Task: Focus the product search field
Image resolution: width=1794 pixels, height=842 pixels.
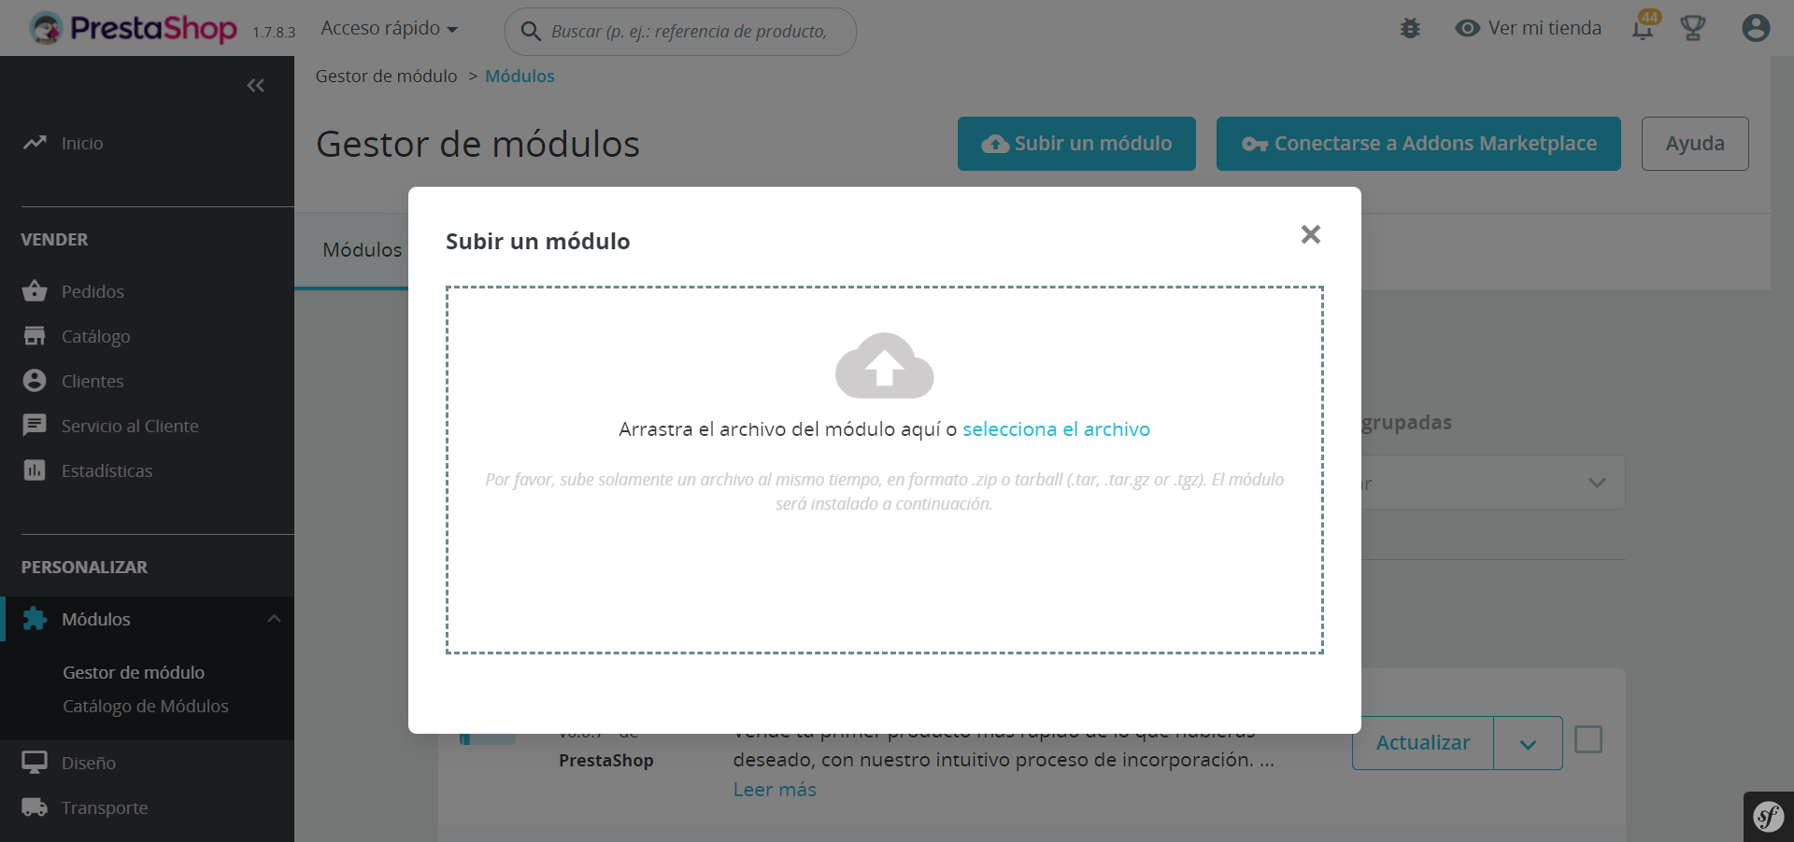Action: (x=680, y=32)
